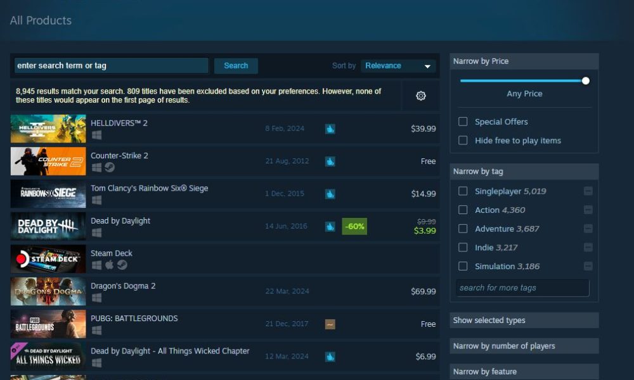
Task: Open the HELLDIVERS 2 store page title
Action: pyautogui.click(x=119, y=123)
